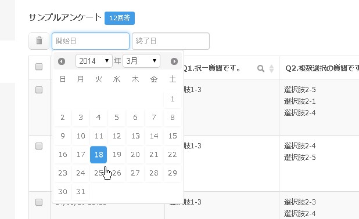Viewport: 359px width, 219px height.
Task: Select day 13 in calendar
Action: pos(135,136)
